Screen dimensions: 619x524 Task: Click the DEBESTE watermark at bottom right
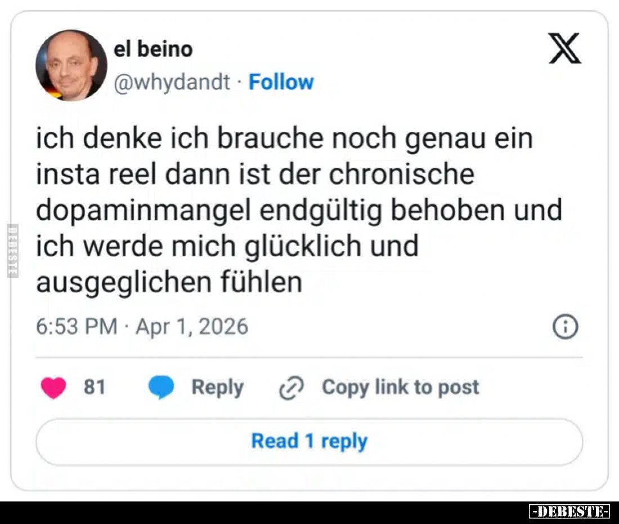568,510
